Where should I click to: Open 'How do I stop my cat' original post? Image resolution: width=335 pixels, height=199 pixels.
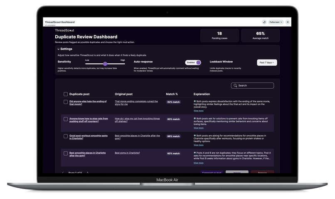click(137, 120)
